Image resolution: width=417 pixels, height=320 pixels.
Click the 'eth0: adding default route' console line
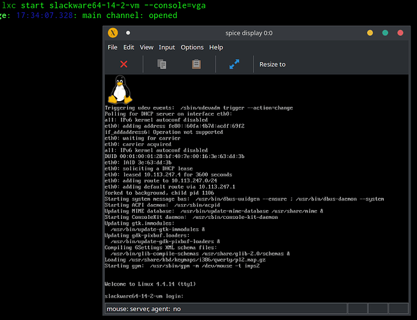tap(169, 187)
